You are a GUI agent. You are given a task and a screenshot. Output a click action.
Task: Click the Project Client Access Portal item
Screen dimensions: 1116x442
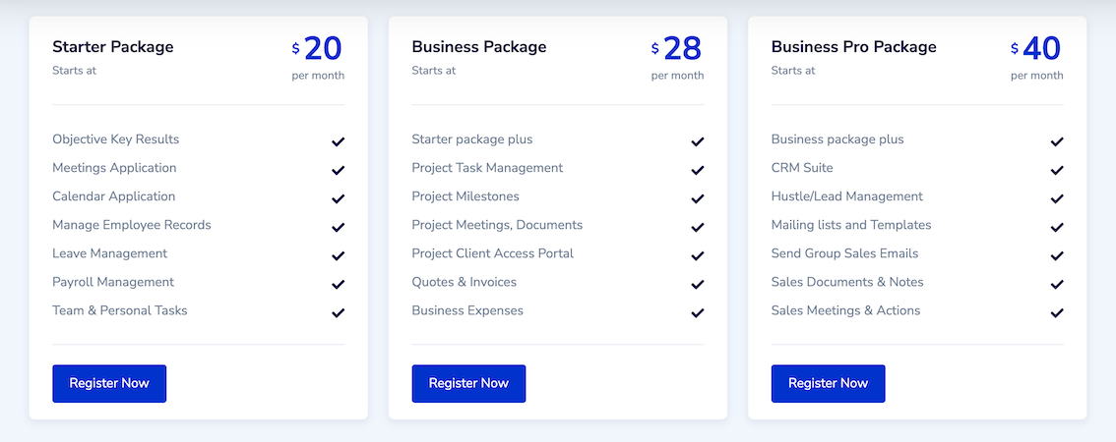tap(492, 253)
